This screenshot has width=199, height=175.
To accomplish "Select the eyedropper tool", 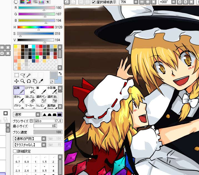I will coord(41,81).
